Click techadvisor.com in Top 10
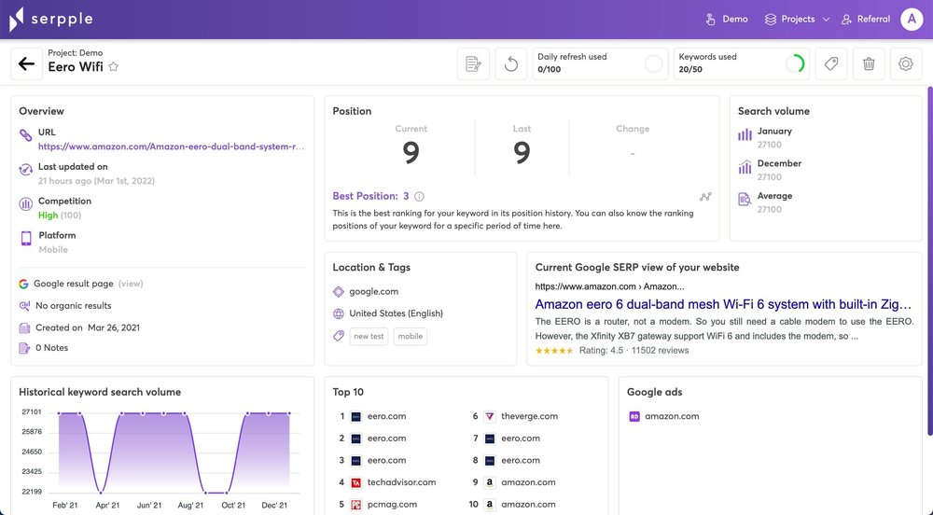The height and width of the screenshot is (515, 933). tap(401, 482)
